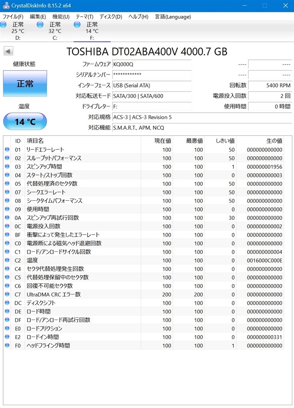Image resolution: width=294 pixels, height=408 pixels.
Task: Click status dot in row C5 代替処理保留中のセクタ数
Action: click(x=7, y=277)
